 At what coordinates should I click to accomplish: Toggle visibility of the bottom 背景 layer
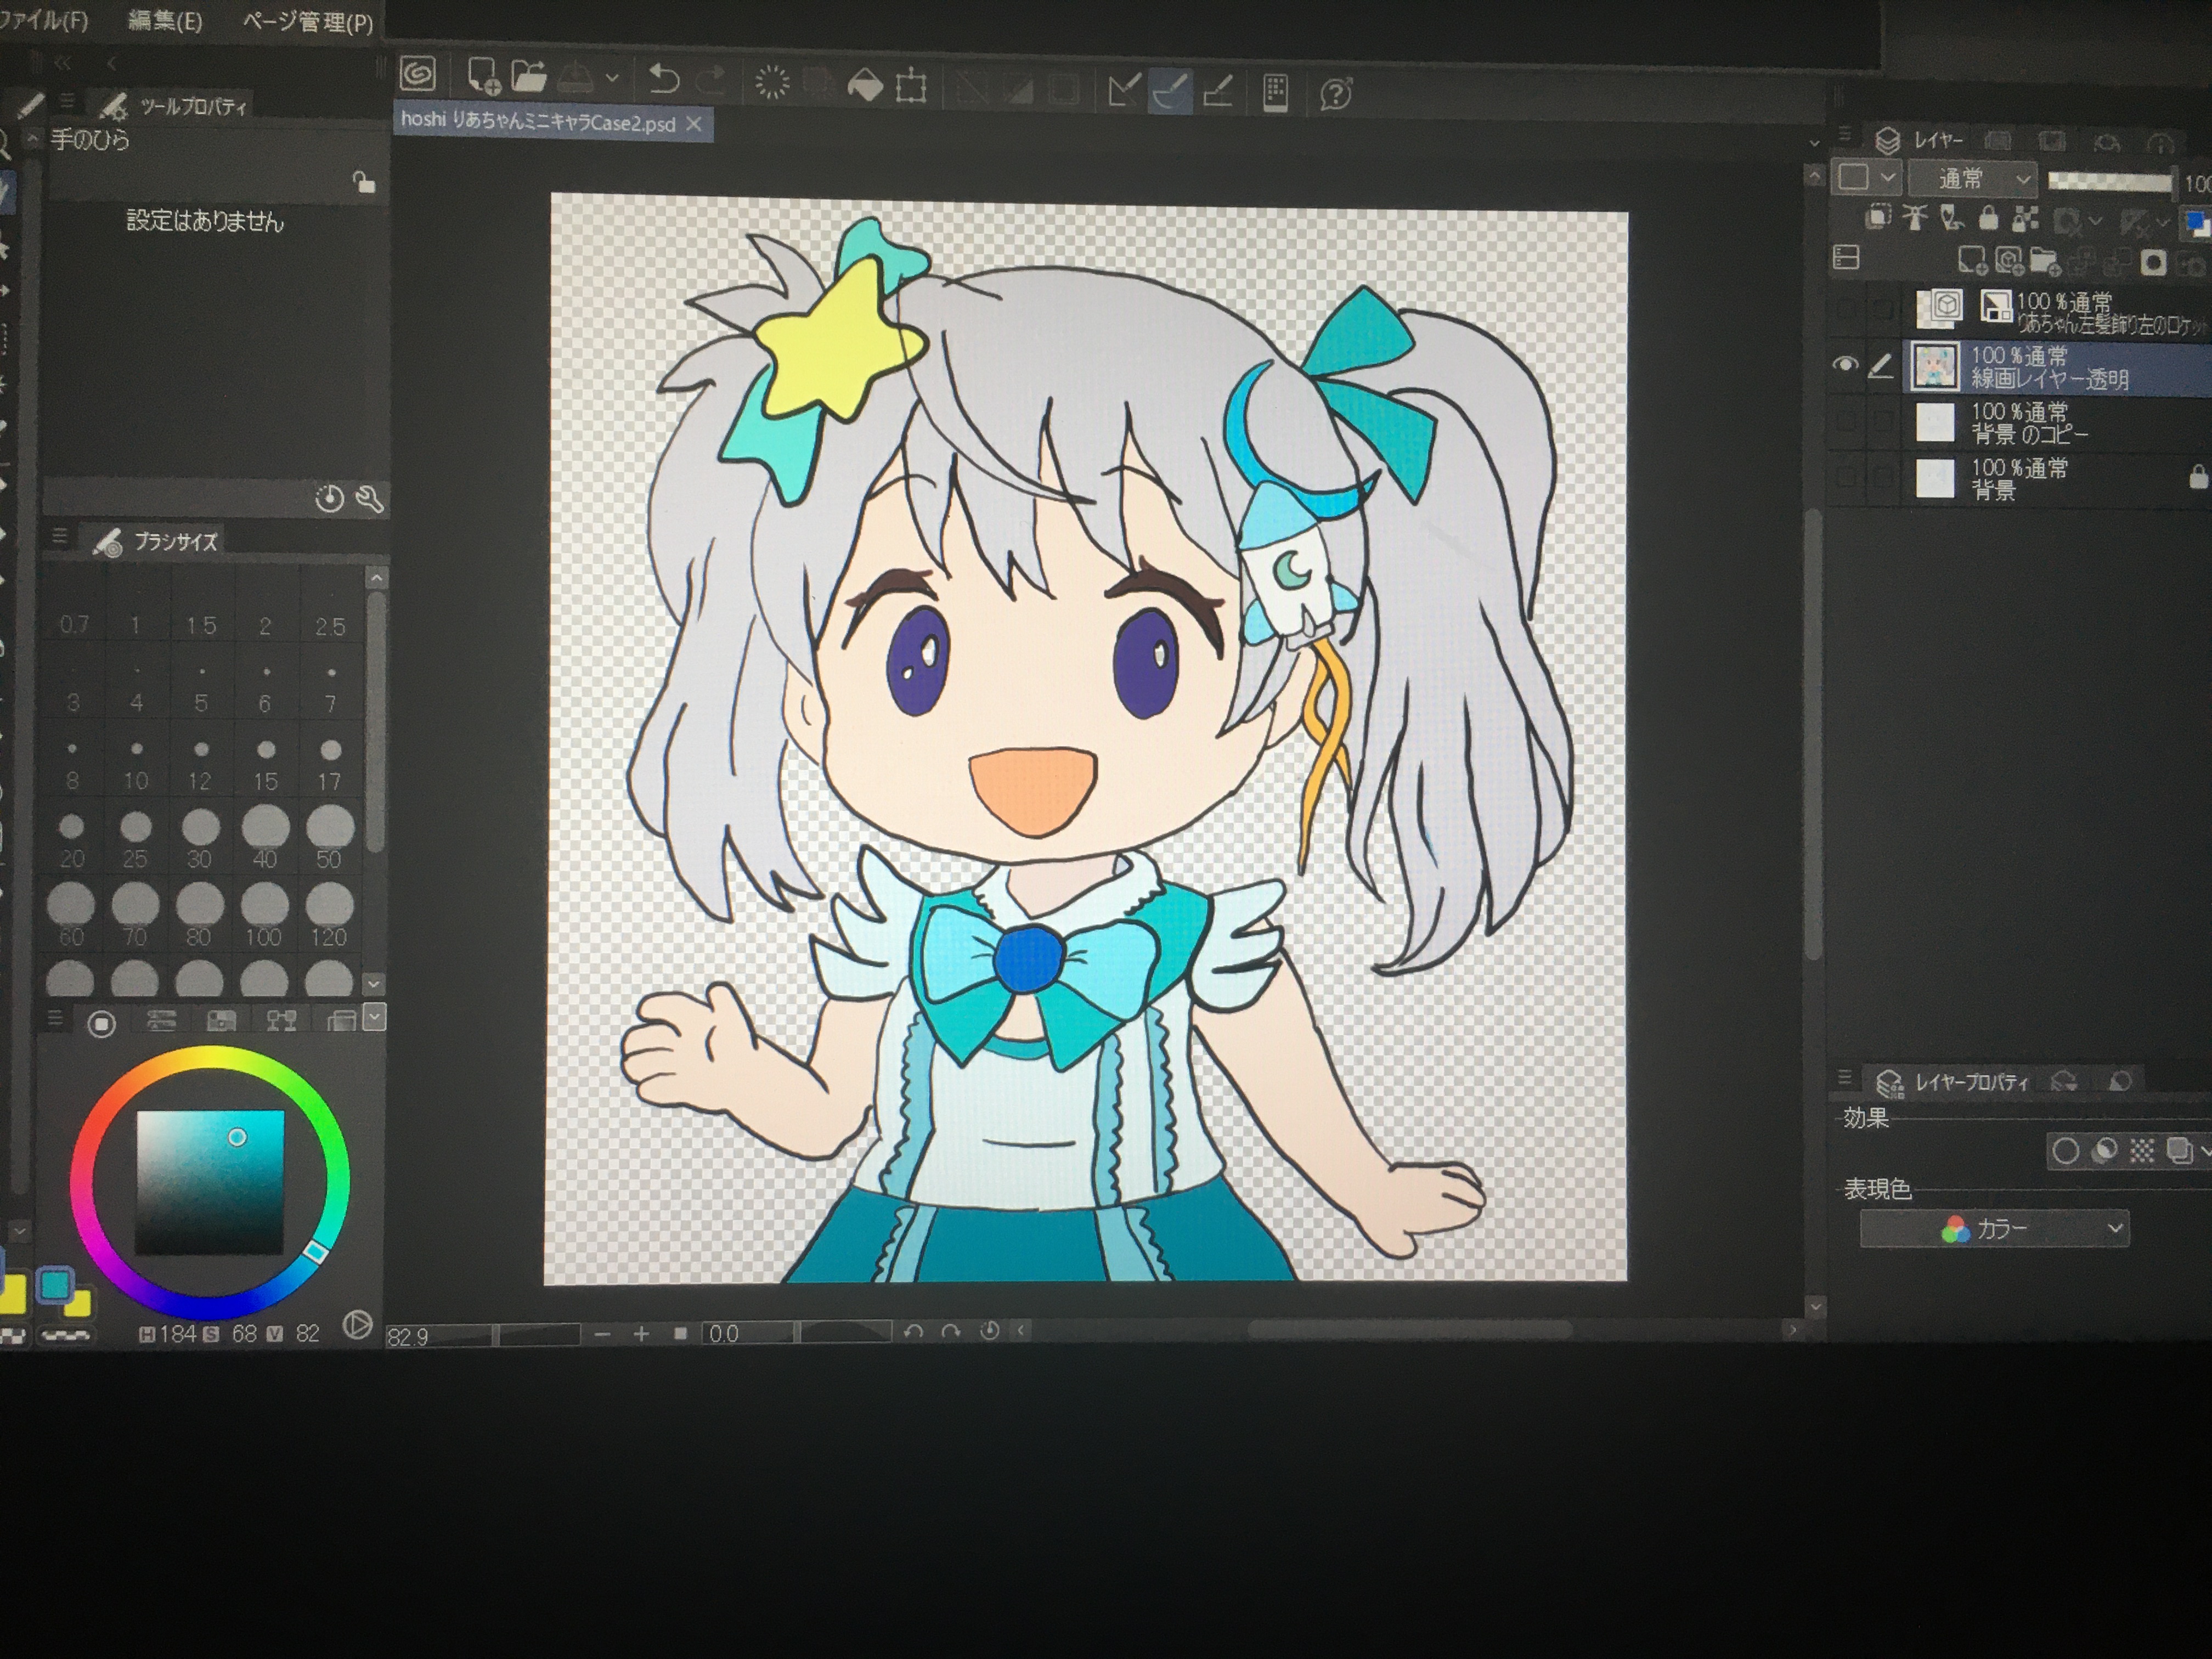[x=1845, y=478]
